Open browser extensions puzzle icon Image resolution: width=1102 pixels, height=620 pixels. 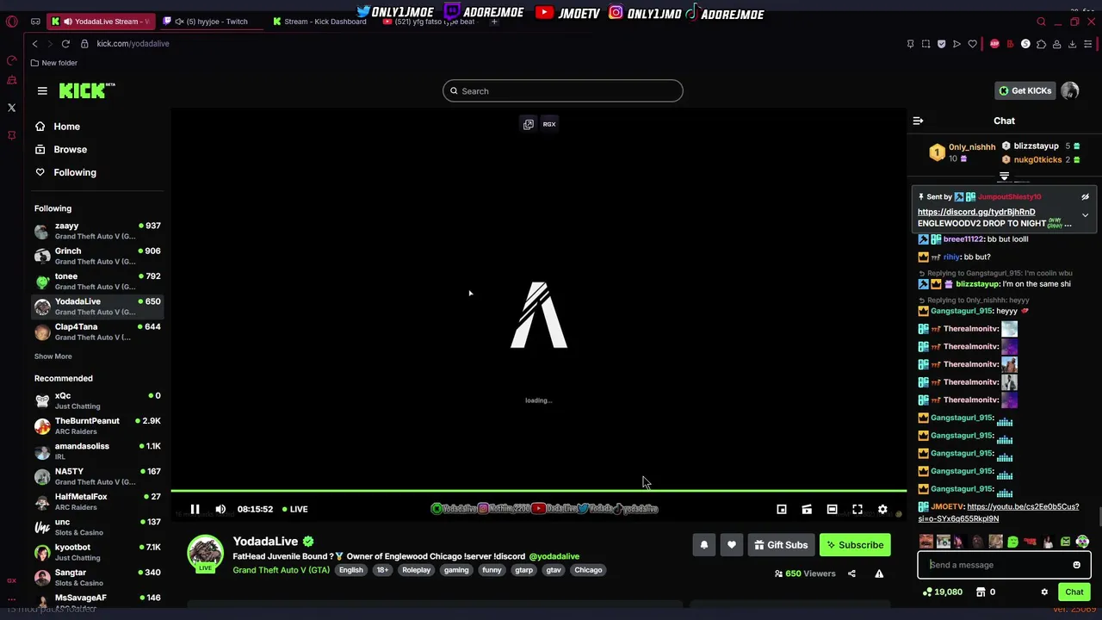(x=1041, y=44)
